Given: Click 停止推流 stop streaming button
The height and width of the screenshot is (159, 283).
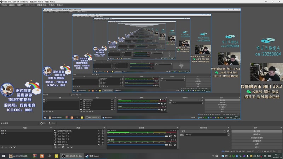Looking at the screenshot, I should click(257, 131).
